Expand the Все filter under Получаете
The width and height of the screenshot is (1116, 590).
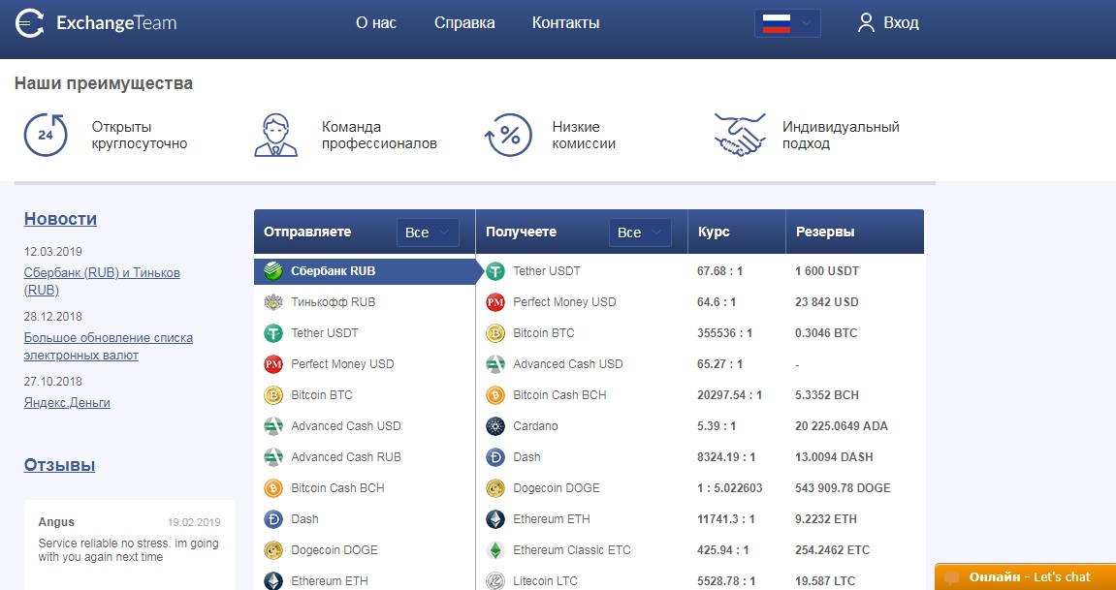point(640,233)
